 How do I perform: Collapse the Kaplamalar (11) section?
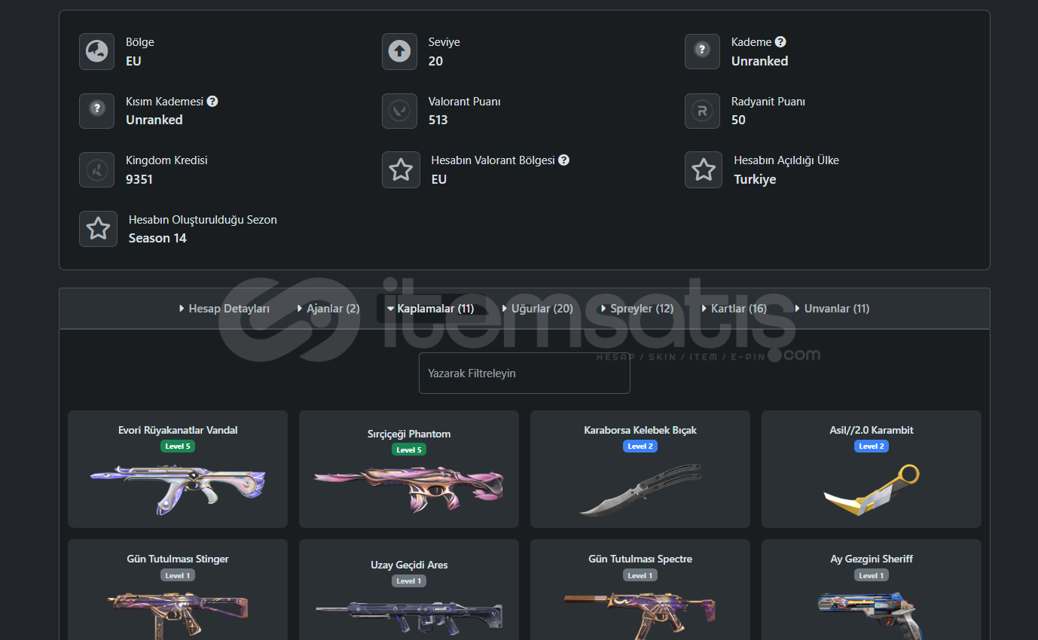point(430,309)
